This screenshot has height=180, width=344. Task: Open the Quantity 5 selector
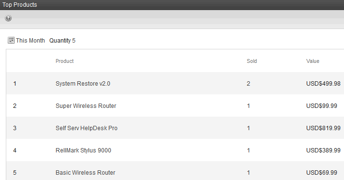pyautogui.click(x=62, y=41)
